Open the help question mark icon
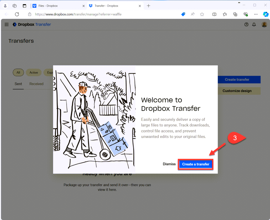 tap(247, 25)
